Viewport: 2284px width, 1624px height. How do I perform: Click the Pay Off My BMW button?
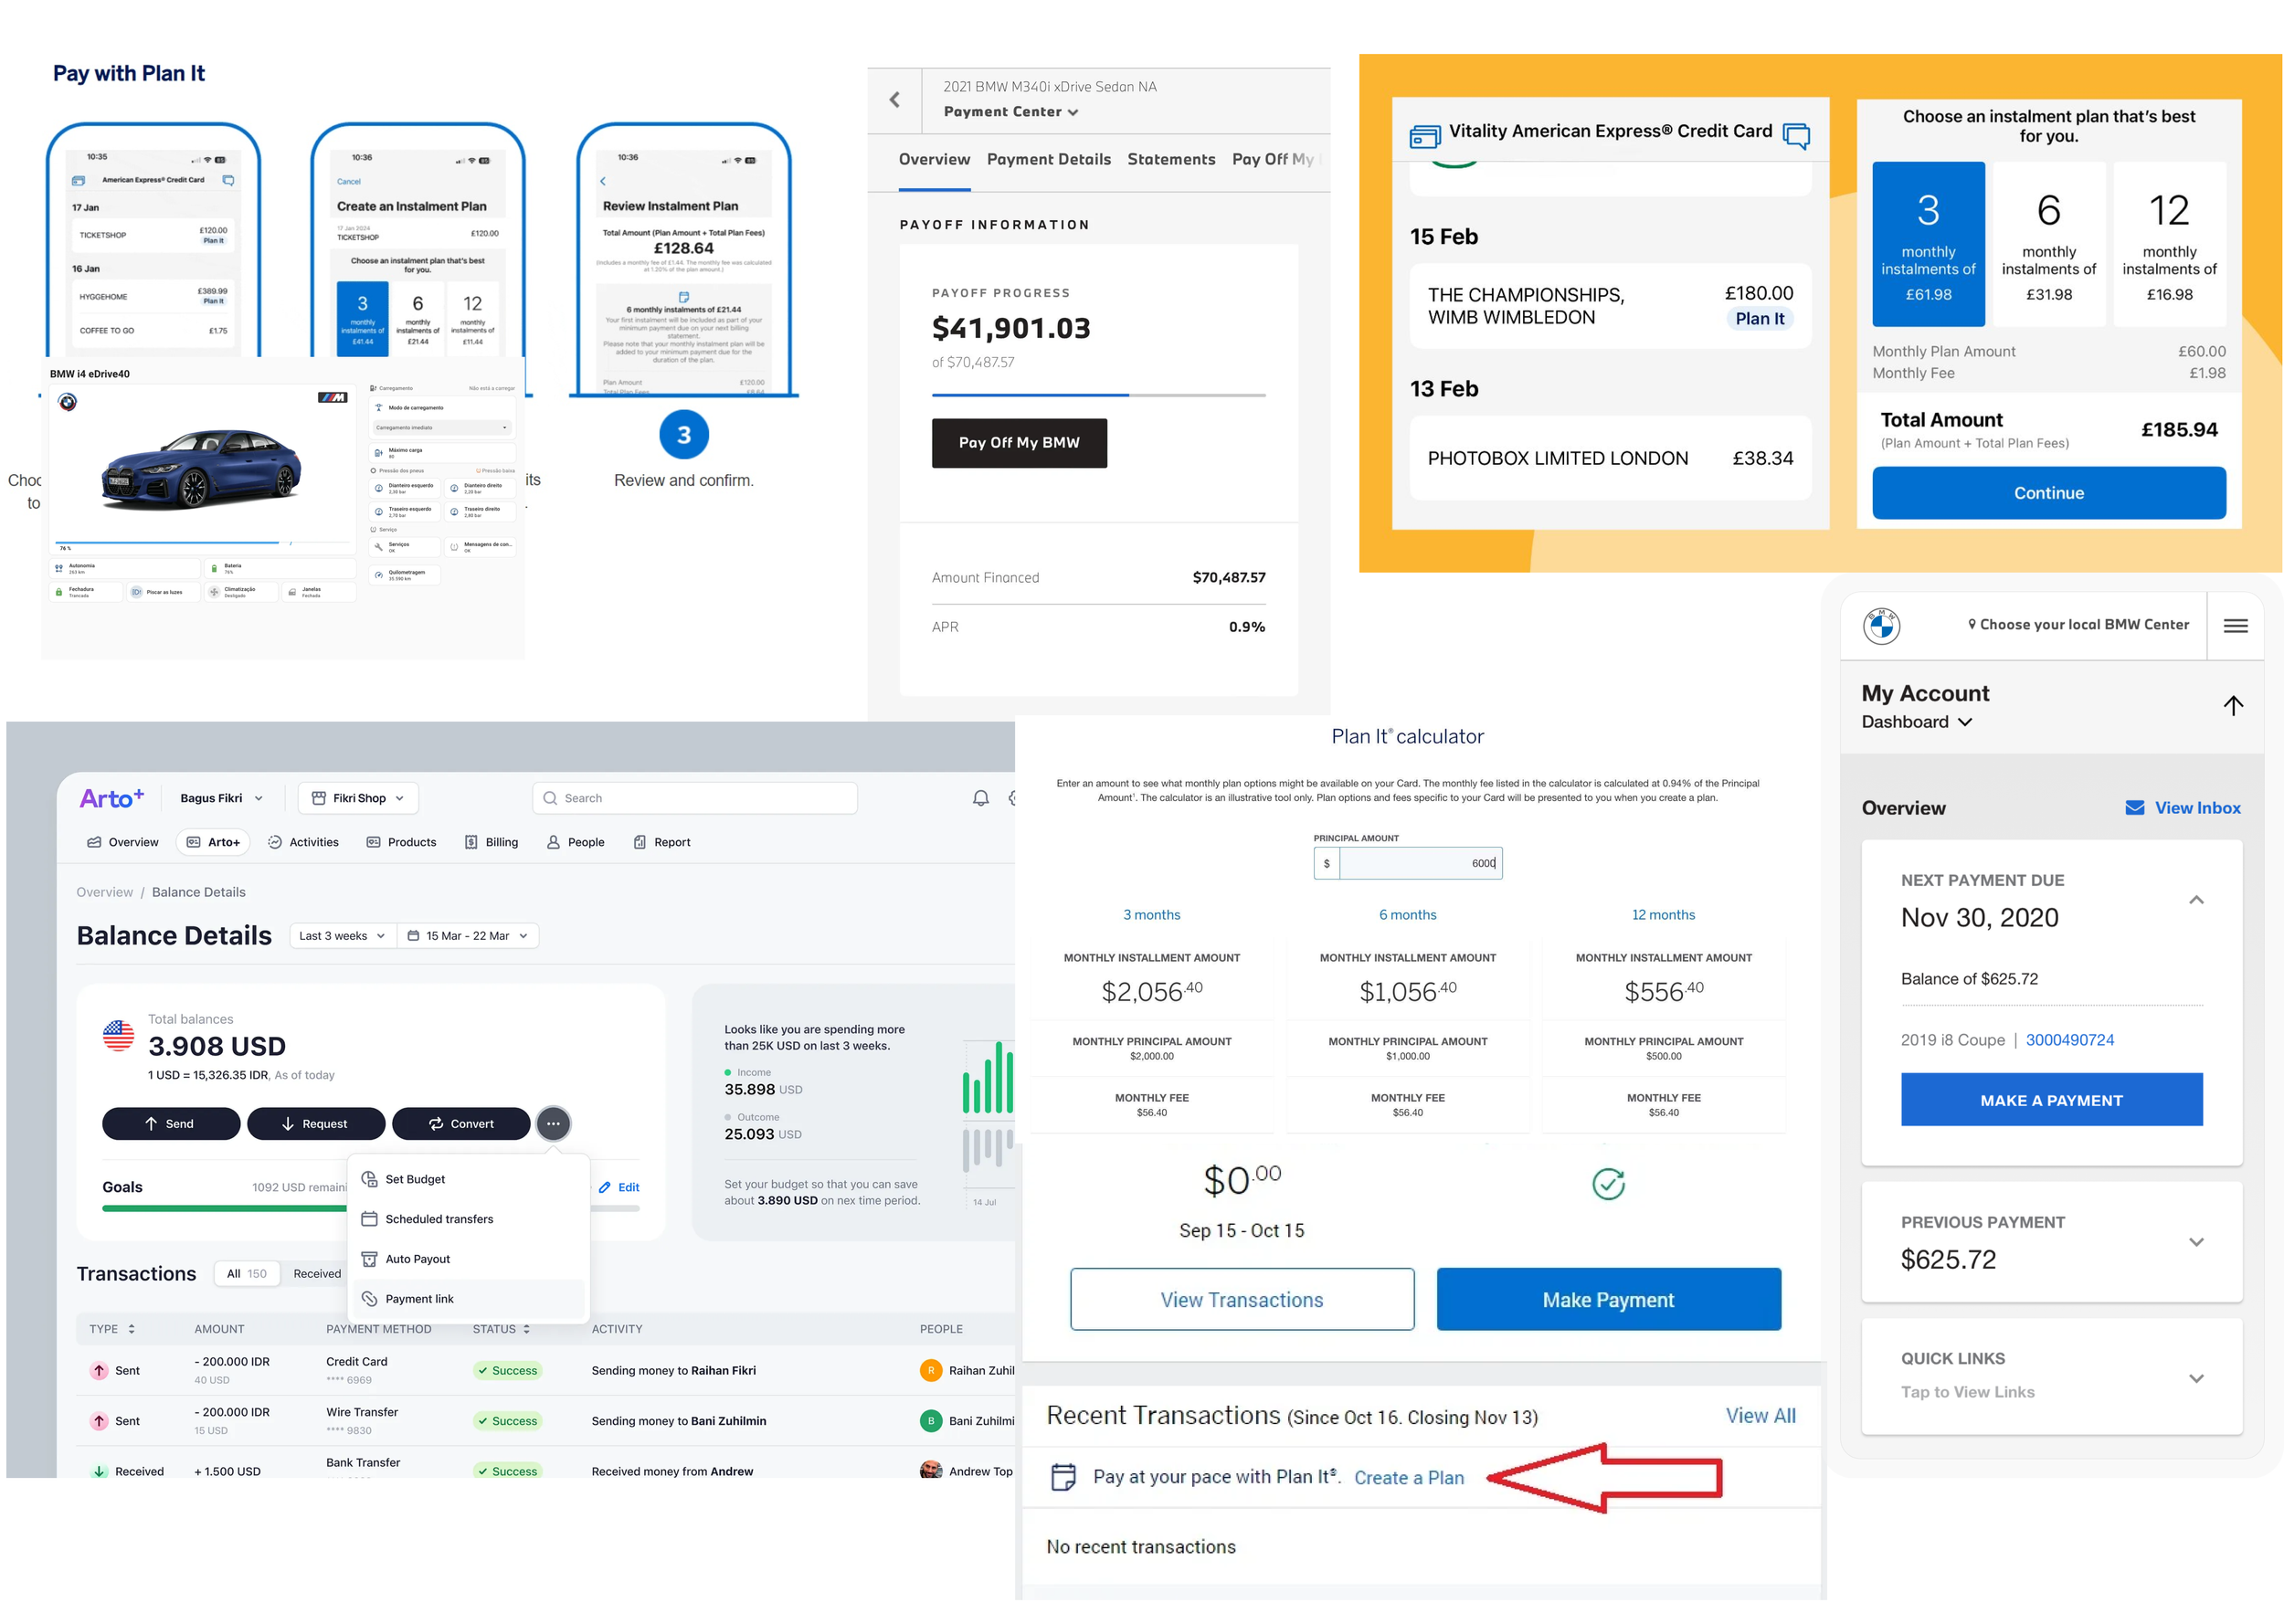tap(1018, 442)
